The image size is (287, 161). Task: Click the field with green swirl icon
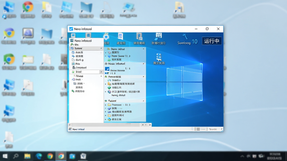point(85,72)
